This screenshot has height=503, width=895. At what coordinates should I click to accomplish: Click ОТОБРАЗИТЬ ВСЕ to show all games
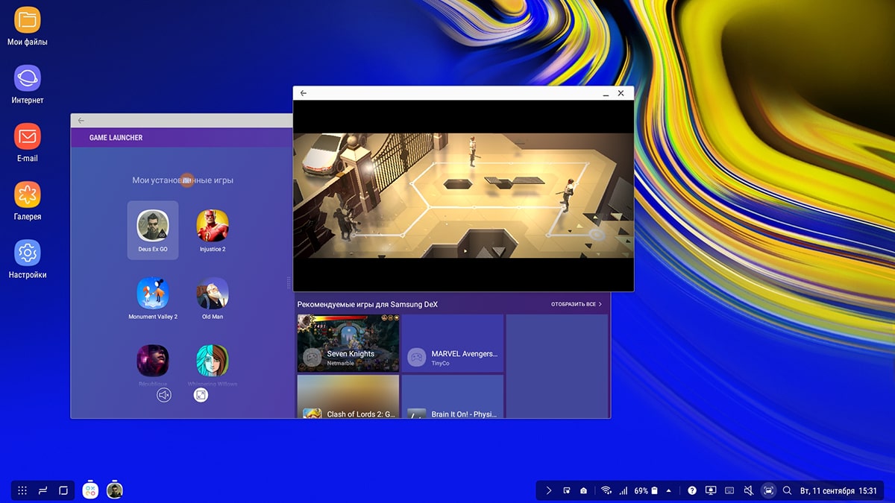[x=576, y=304]
